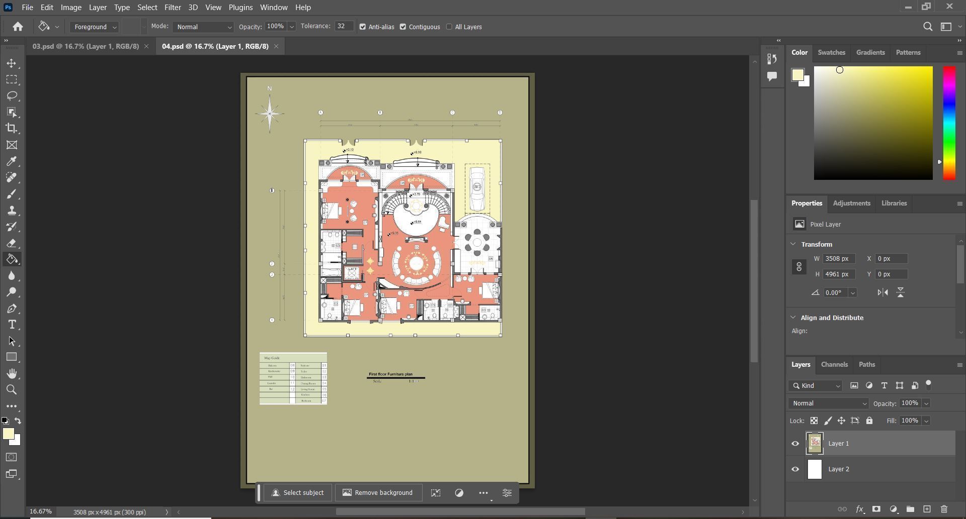966x519 pixels.
Task: Select the Rectangular Marquee tool
Action: coord(12,79)
